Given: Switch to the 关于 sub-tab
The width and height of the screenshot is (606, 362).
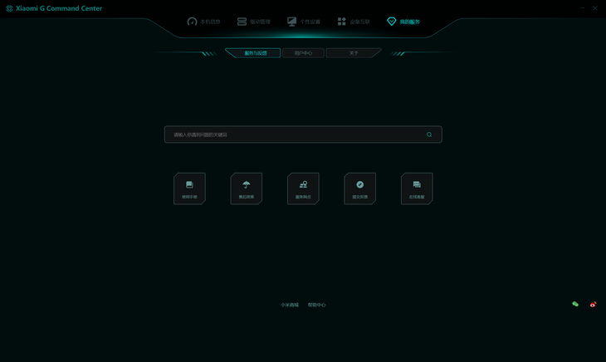Looking at the screenshot, I should 354,53.
